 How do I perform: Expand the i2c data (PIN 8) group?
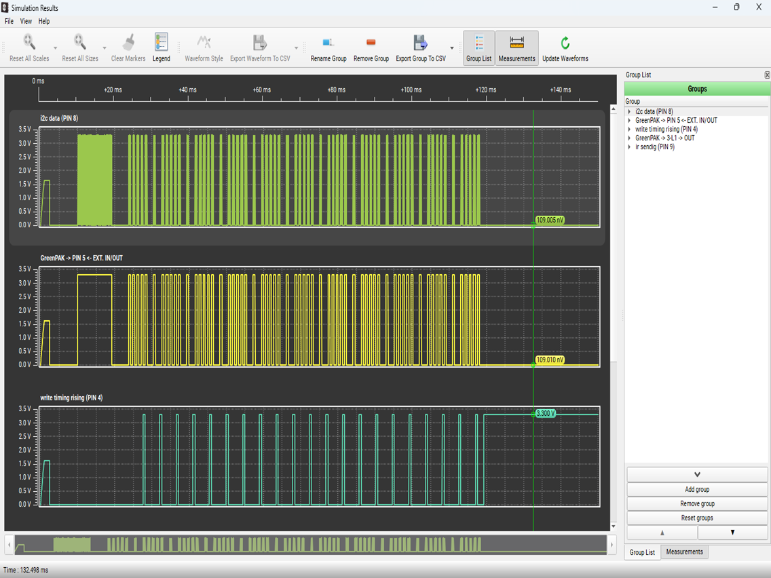[x=629, y=112]
